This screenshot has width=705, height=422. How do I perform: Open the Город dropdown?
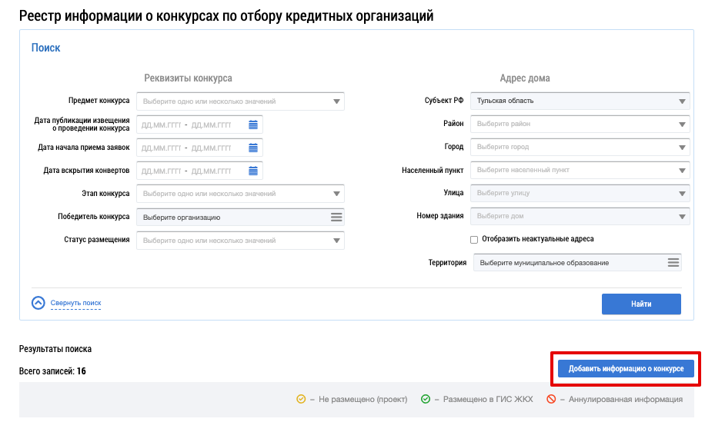click(x=683, y=147)
